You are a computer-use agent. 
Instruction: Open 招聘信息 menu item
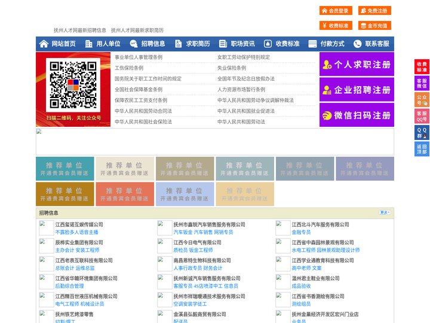pos(153,44)
